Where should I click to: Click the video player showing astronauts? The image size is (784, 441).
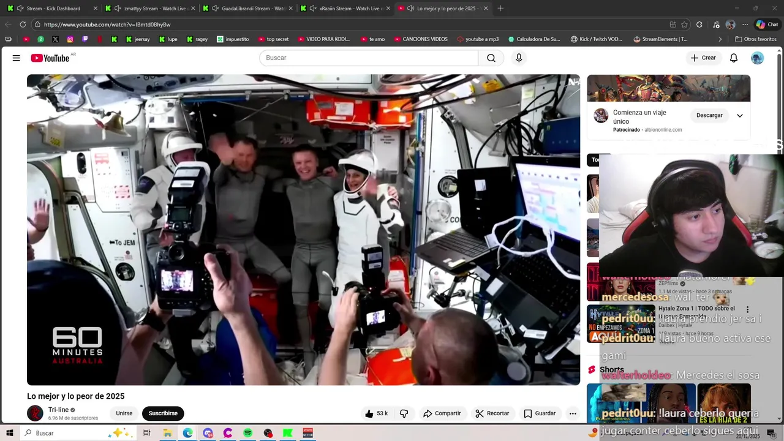pyautogui.click(x=303, y=230)
